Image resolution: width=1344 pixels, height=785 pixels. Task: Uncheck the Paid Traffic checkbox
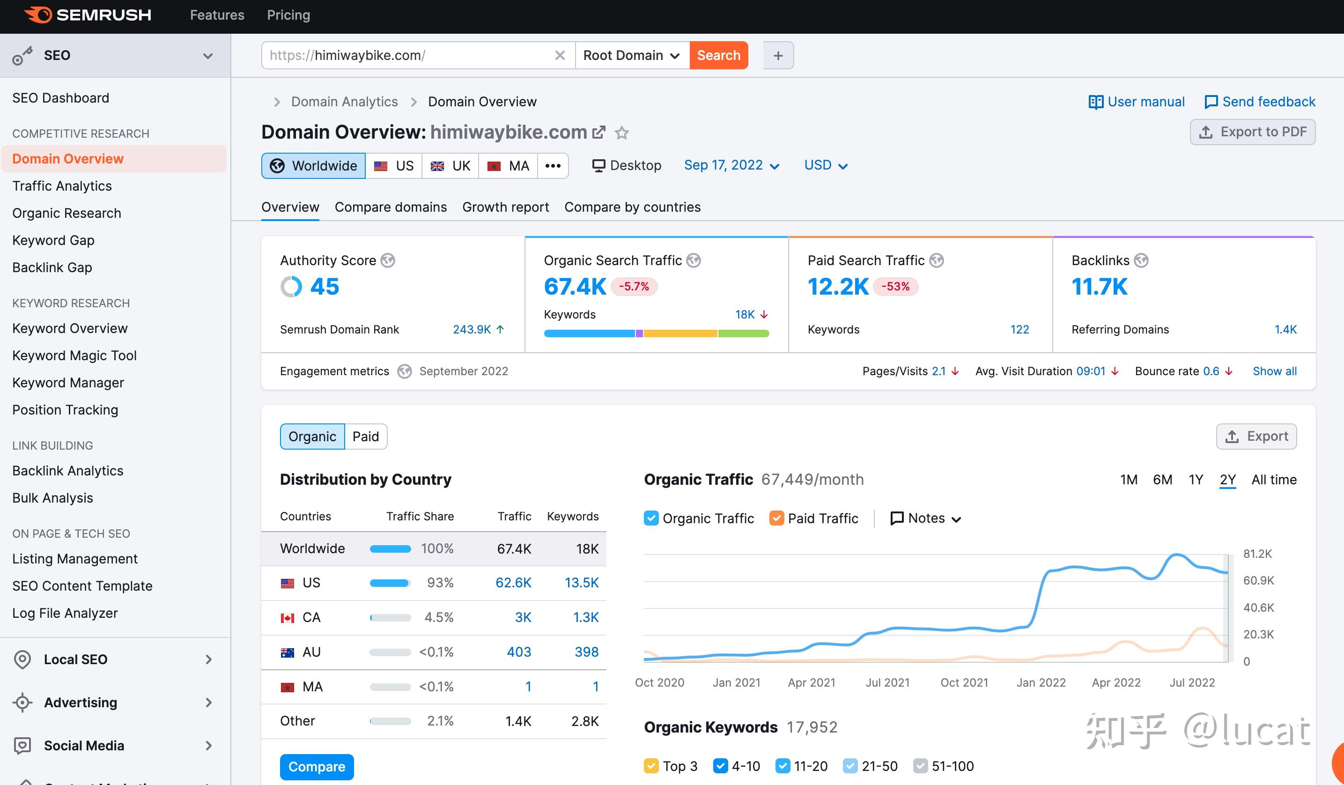[x=777, y=518]
